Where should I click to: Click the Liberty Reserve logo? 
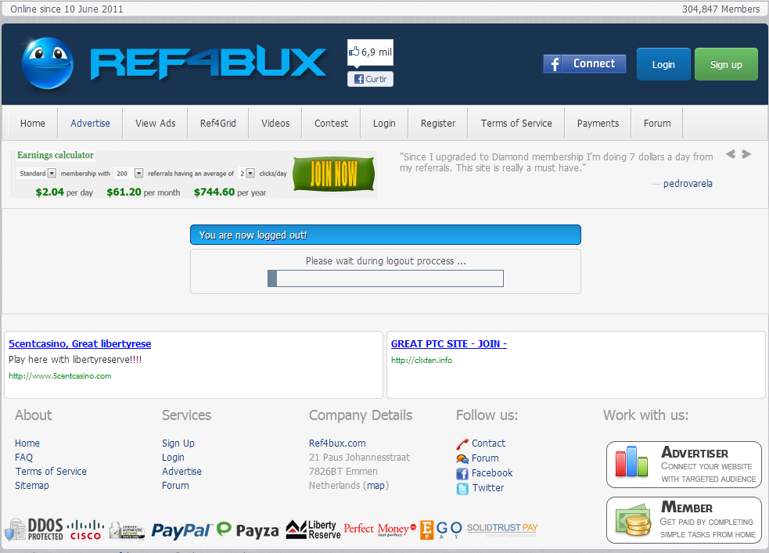tap(314, 530)
